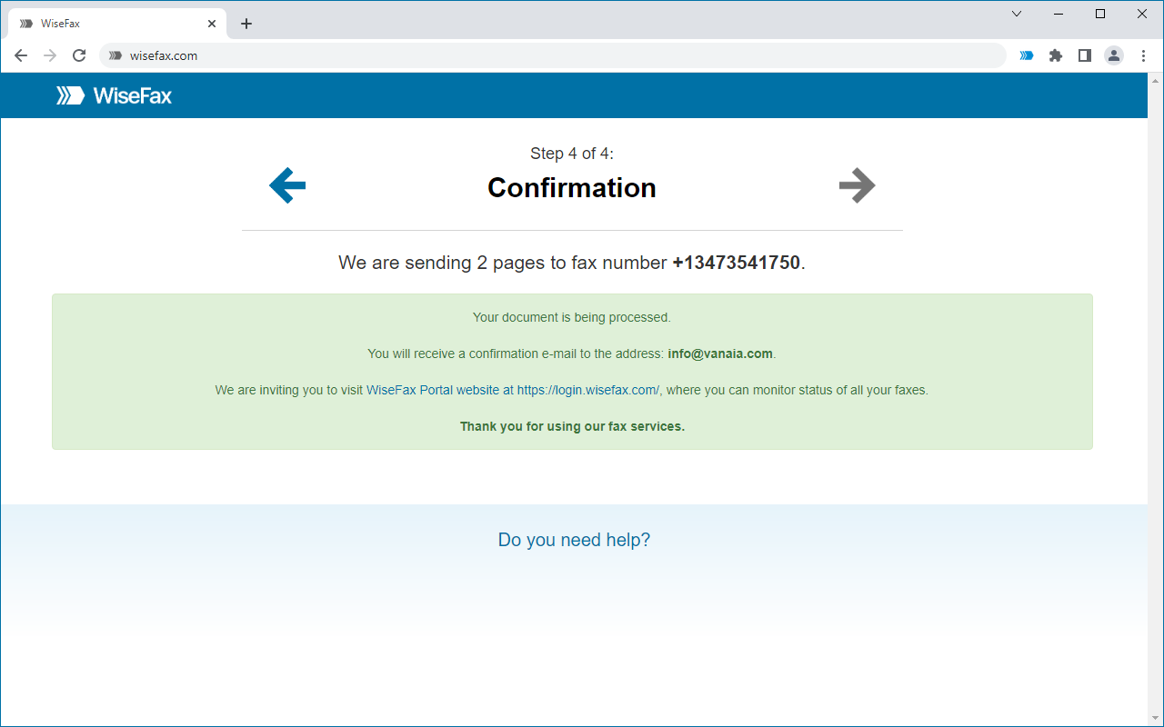Maximize the browser window
Viewport: 1164px width, 727px height.
pos(1100,14)
